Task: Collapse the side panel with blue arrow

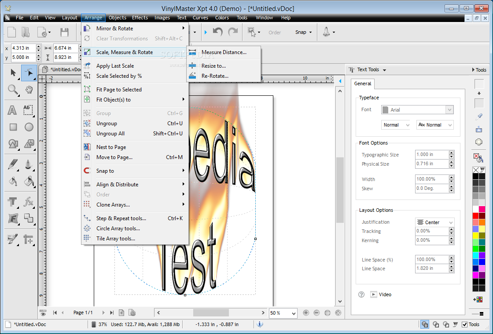Action: point(340,81)
